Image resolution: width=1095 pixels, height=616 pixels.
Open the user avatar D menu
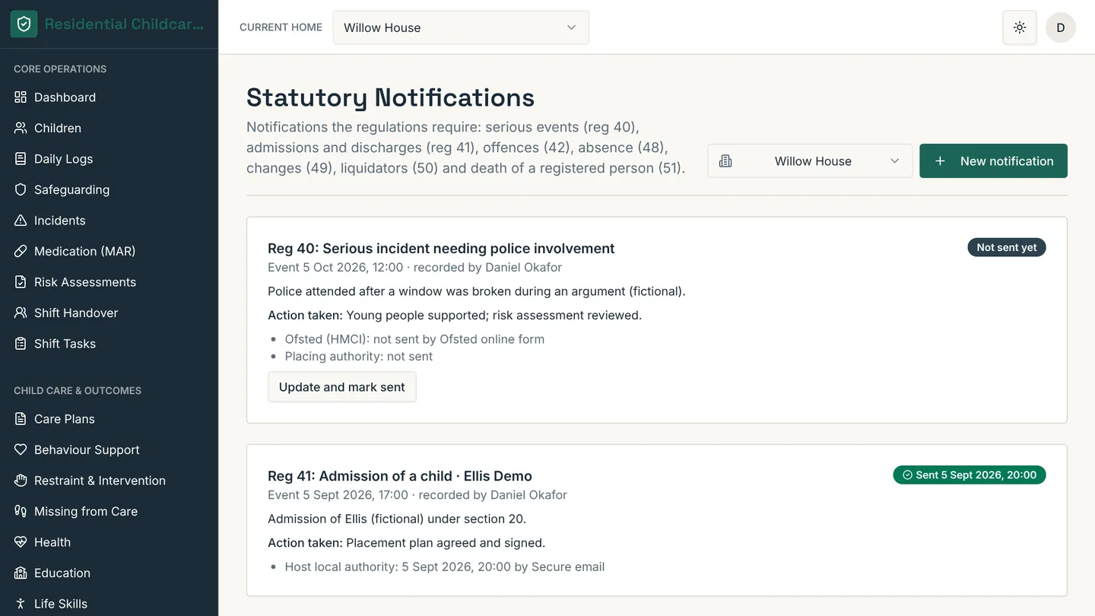[x=1061, y=27]
